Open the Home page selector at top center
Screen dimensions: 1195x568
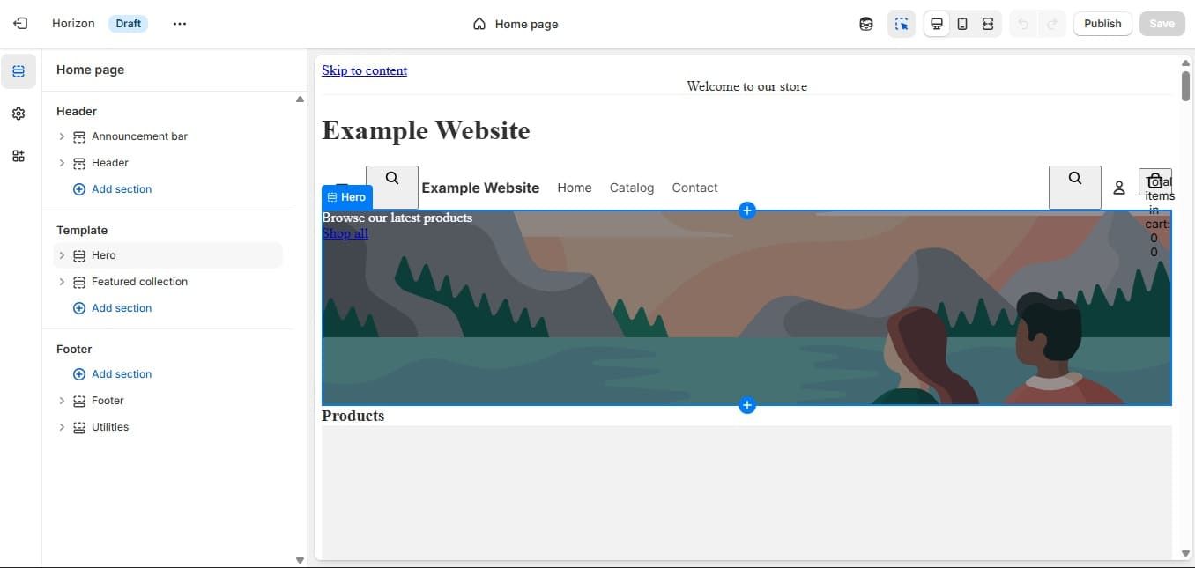pyautogui.click(x=516, y=24)
